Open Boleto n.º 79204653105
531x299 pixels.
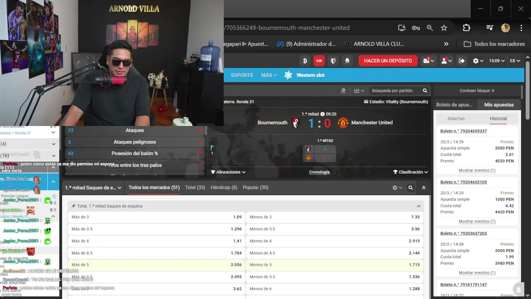(463, 182)
